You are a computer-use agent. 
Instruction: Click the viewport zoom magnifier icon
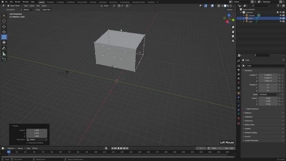233,27
